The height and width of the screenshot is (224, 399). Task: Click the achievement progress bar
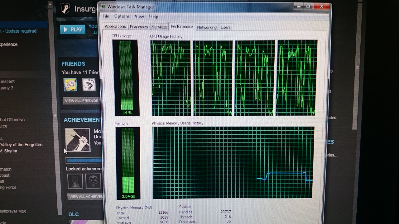click(x=84, y=161)
